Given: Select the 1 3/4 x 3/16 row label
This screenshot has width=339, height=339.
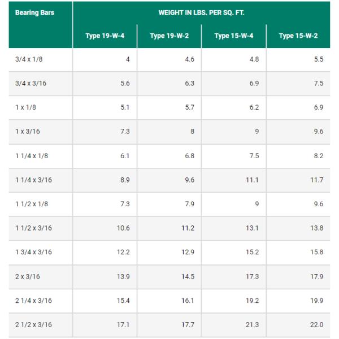Looking at the screenshot, I should point(33,252).
